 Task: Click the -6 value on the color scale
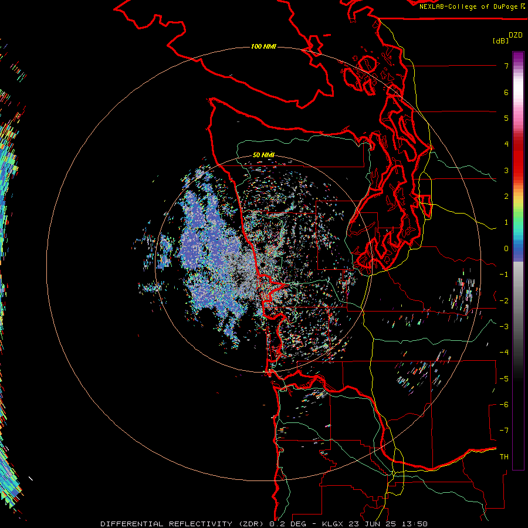coord(504,405)
